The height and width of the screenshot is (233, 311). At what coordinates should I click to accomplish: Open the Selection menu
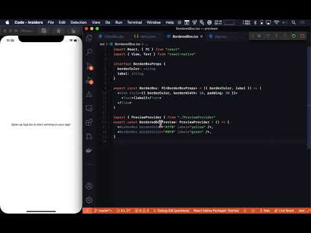78,23
